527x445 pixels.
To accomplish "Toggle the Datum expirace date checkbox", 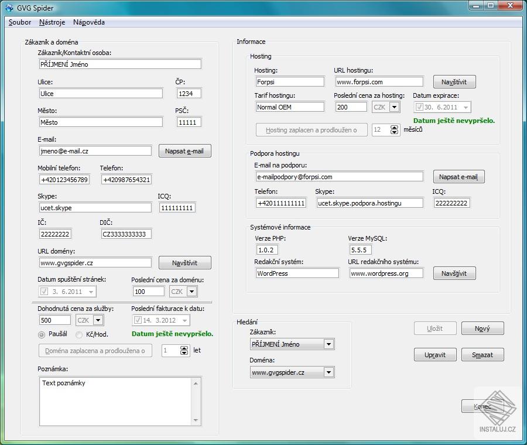I will coord(419,107).
